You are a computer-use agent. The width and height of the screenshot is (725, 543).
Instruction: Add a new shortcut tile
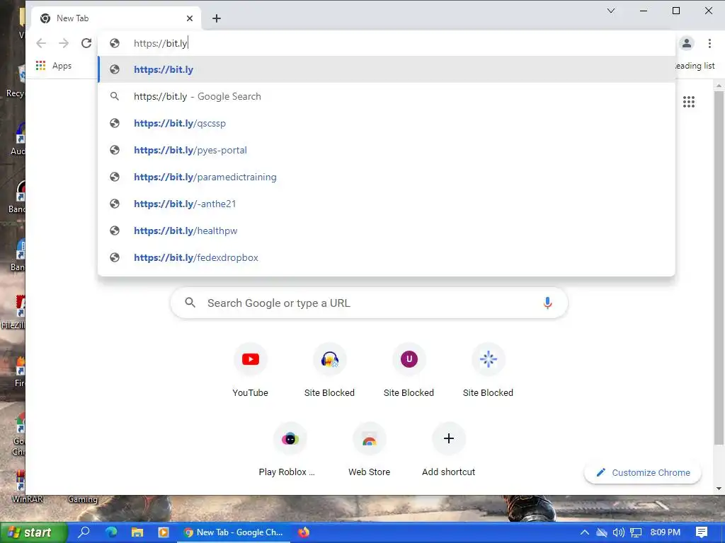coord(448,450)
